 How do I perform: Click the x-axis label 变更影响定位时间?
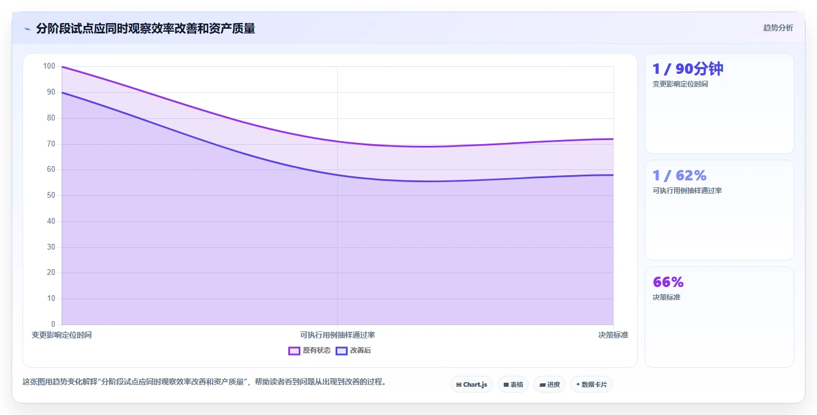coord(62,335)
